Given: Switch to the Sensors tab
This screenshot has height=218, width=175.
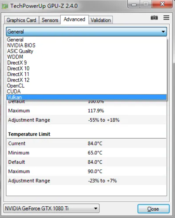Looking at the screenshot, I should point(50,20).
